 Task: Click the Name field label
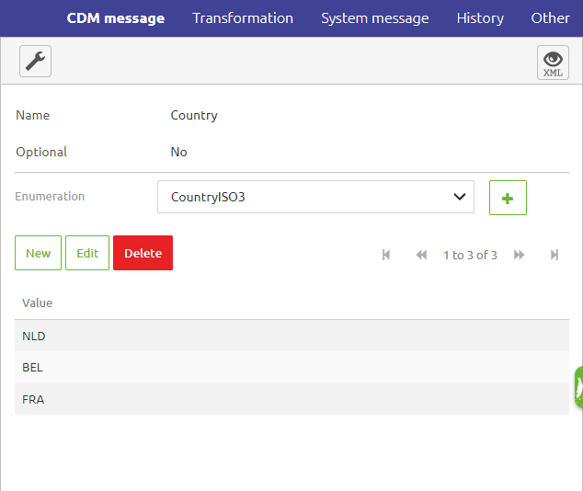[x=33, y=115]
